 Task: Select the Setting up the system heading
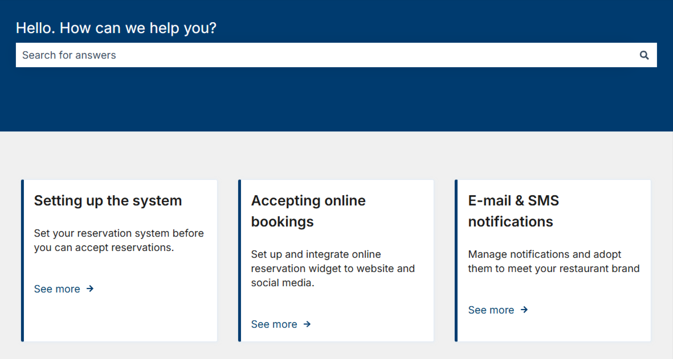[108, 201]
